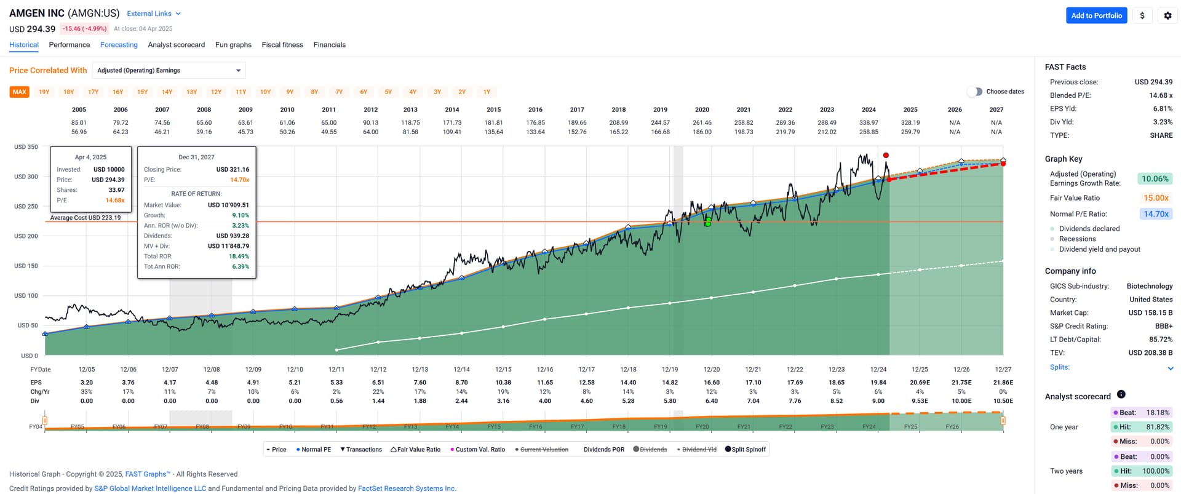Open the settings gear icon

1167,15
